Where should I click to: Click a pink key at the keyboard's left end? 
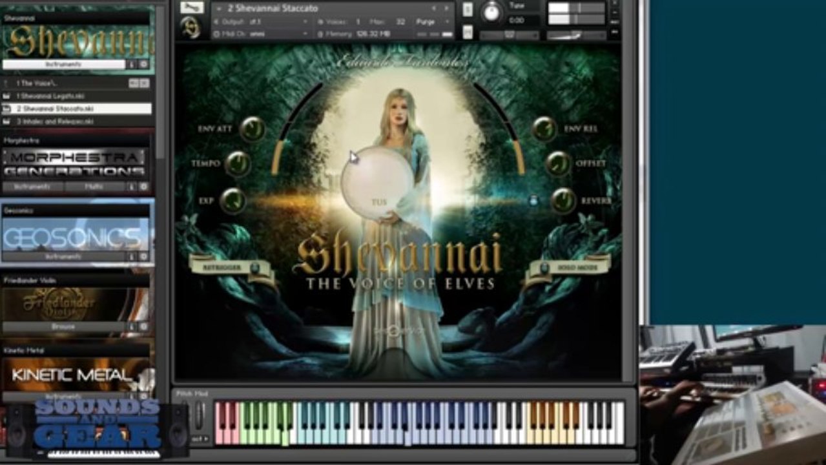coord(220,436)
